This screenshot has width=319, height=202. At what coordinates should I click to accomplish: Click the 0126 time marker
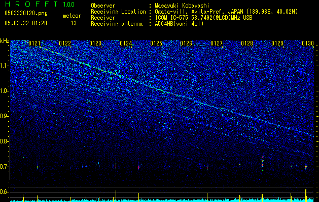click(186, 43)
